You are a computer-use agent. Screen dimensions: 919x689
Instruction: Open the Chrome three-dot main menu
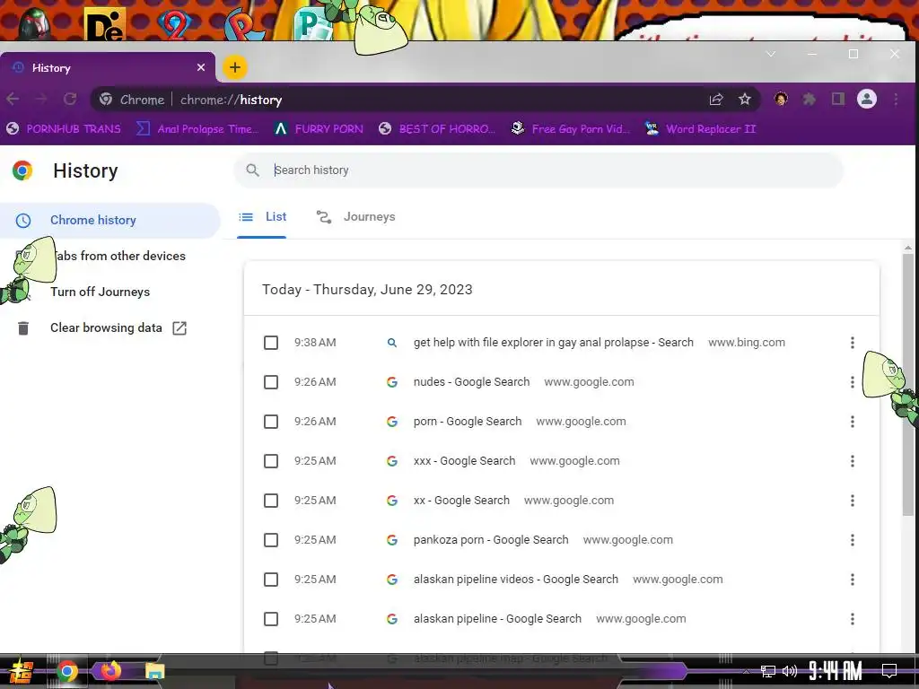(897, 99)
